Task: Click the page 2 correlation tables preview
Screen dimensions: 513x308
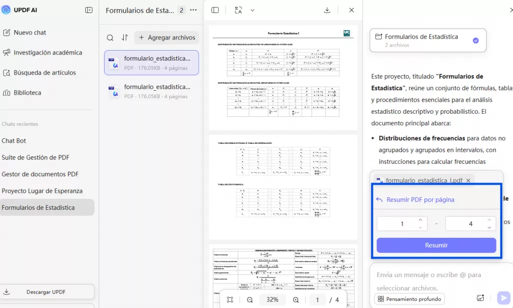Action: 283,187
